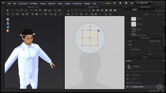Toggle the blue 3D garment render-style icon
166x93 pixels.
[x=8, y=27]
